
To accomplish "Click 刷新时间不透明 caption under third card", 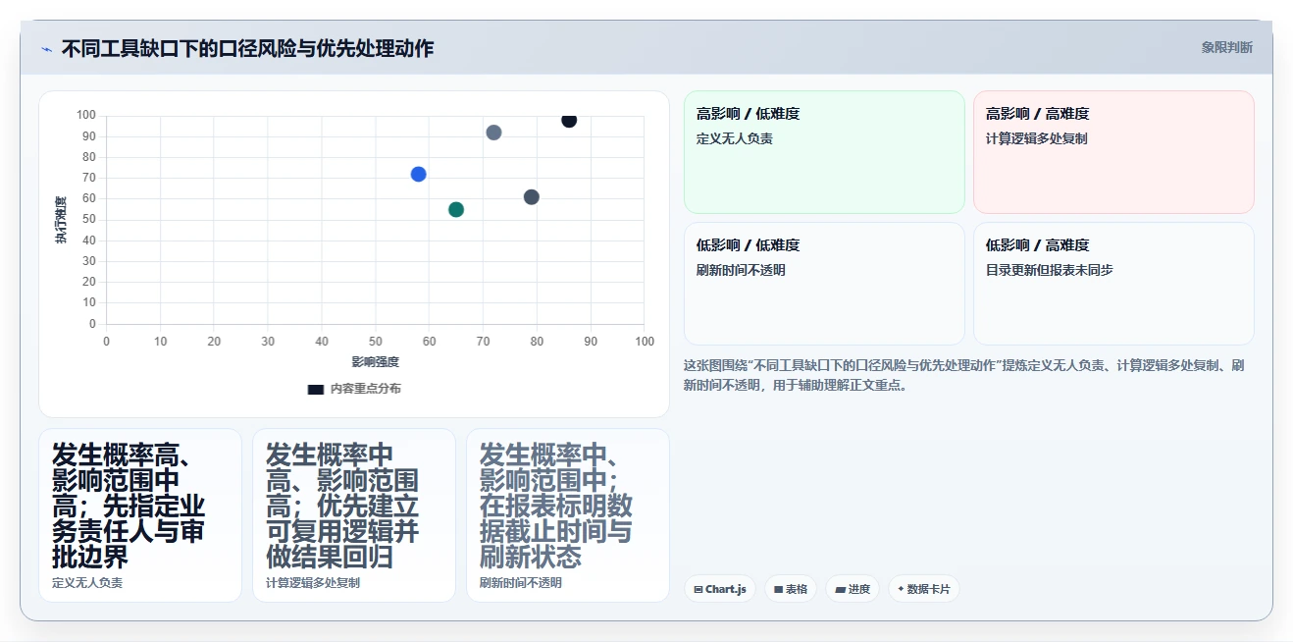I will (x=521, y=583).
